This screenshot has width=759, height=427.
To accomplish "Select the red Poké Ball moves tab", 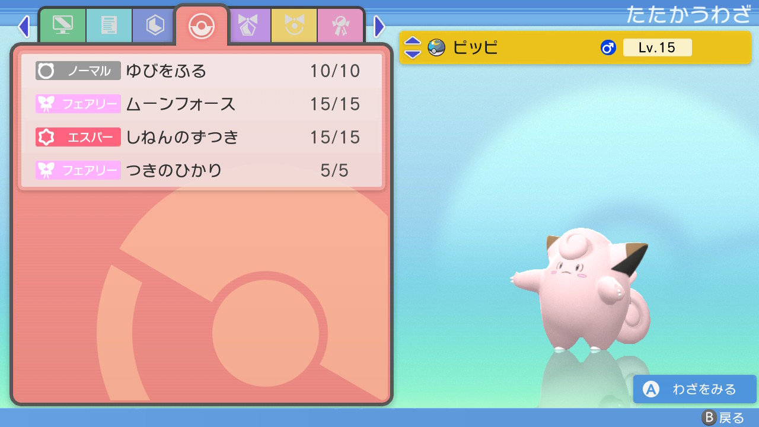I will [x=201, y=25].
